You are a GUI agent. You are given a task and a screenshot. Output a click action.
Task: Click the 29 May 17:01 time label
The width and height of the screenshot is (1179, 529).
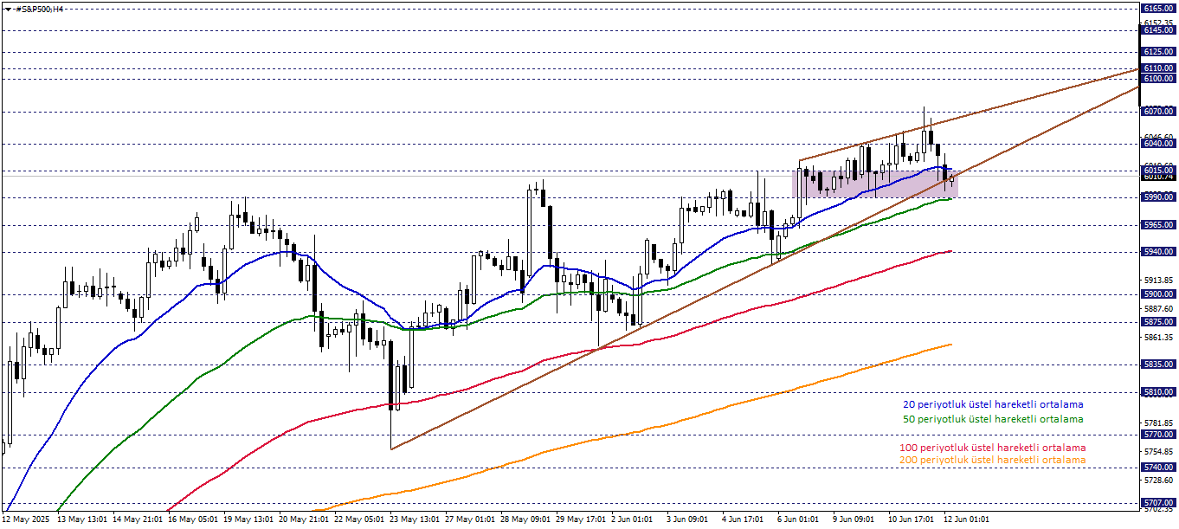click(x=581, y=519)
